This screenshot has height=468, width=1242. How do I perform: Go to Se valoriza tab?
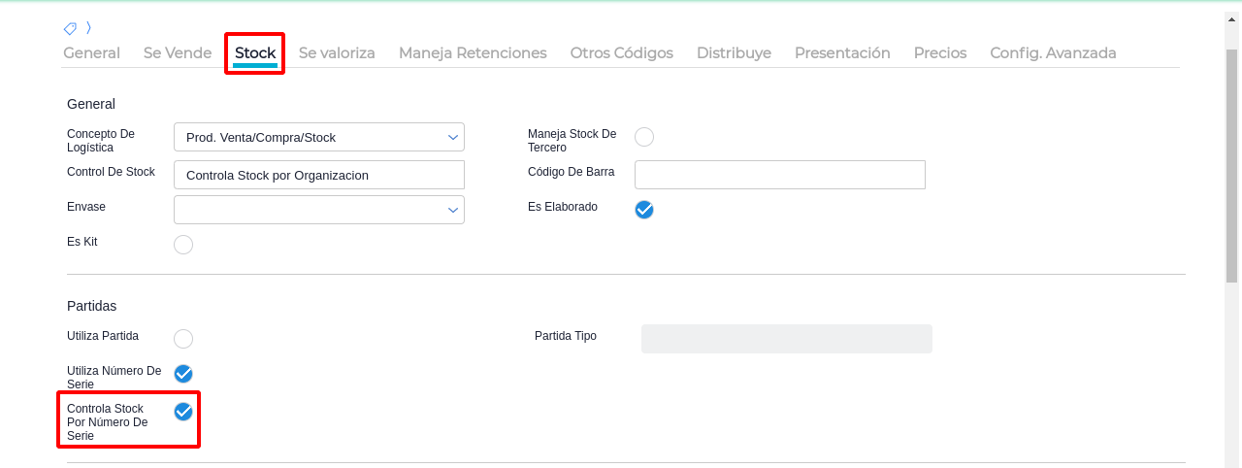[x=337, y=53]
